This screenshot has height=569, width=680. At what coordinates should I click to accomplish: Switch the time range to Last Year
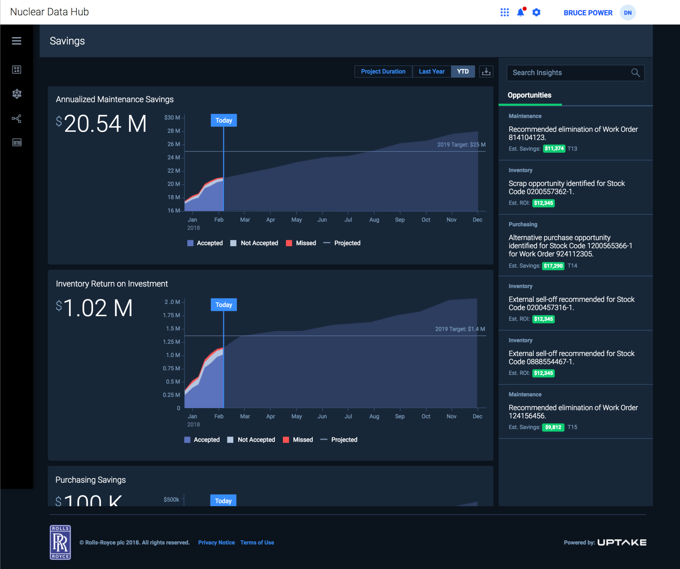coord(432,71)
